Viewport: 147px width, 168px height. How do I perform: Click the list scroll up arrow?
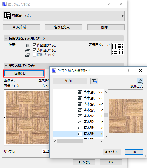[105, 92]
